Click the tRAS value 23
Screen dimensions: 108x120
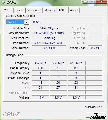76,83
